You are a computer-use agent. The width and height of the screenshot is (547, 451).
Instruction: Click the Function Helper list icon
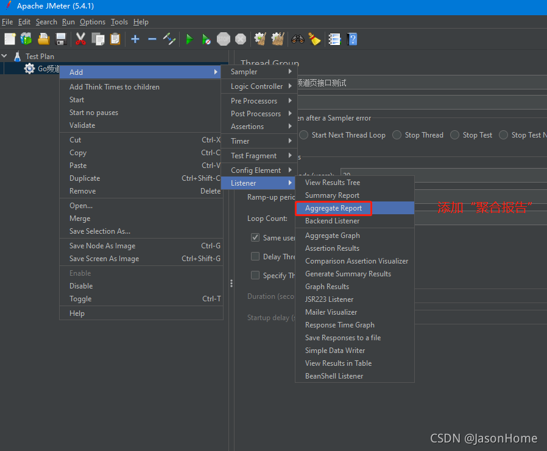click(334, 39)
